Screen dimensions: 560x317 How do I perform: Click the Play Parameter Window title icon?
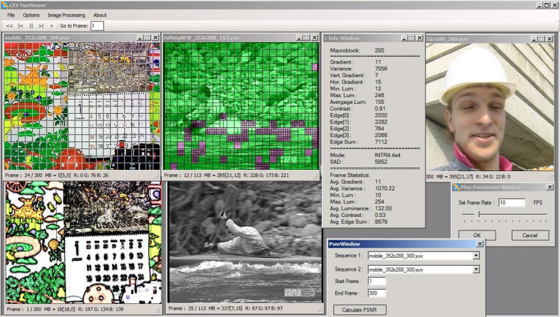point(456,187)
